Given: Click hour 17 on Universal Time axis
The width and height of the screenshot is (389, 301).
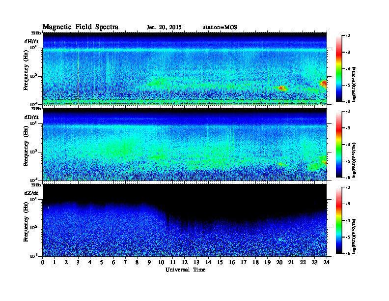Looking at the screenshot, I should [x=244, y=262].
